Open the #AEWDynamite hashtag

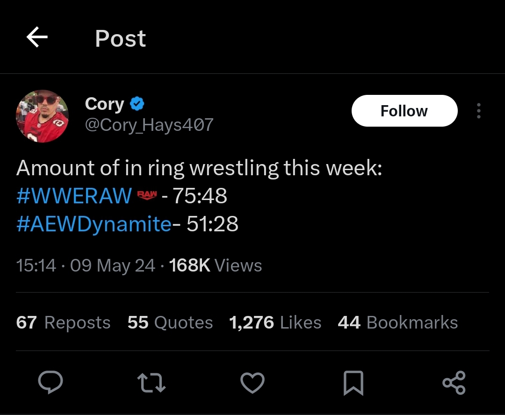pos(94,224)
